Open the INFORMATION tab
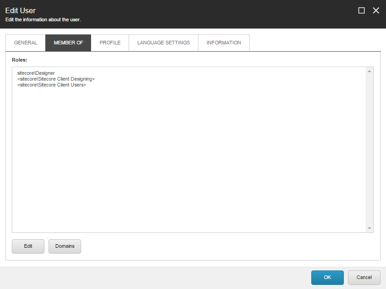The width and height of the screenshot is (386, 289). pyautogui.click(x=223, y=43)
